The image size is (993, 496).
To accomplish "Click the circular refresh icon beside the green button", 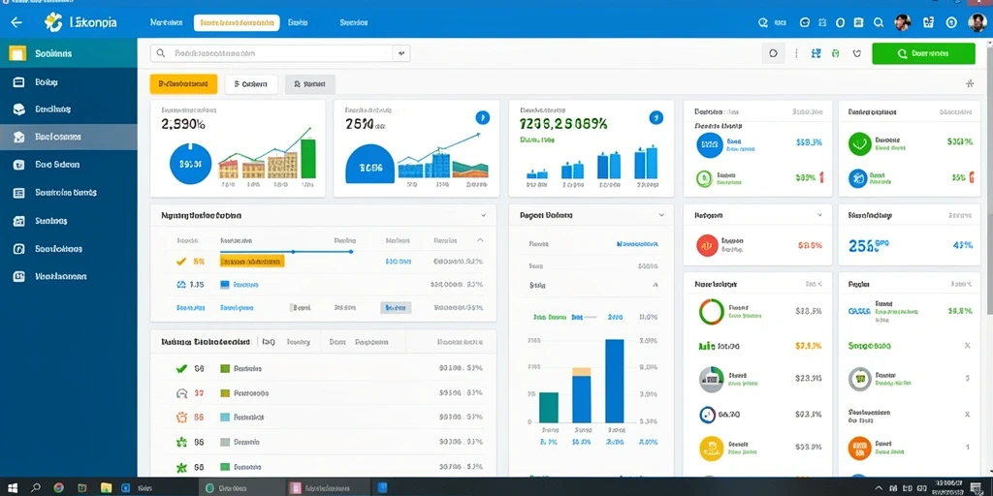I will click(773, 54).
